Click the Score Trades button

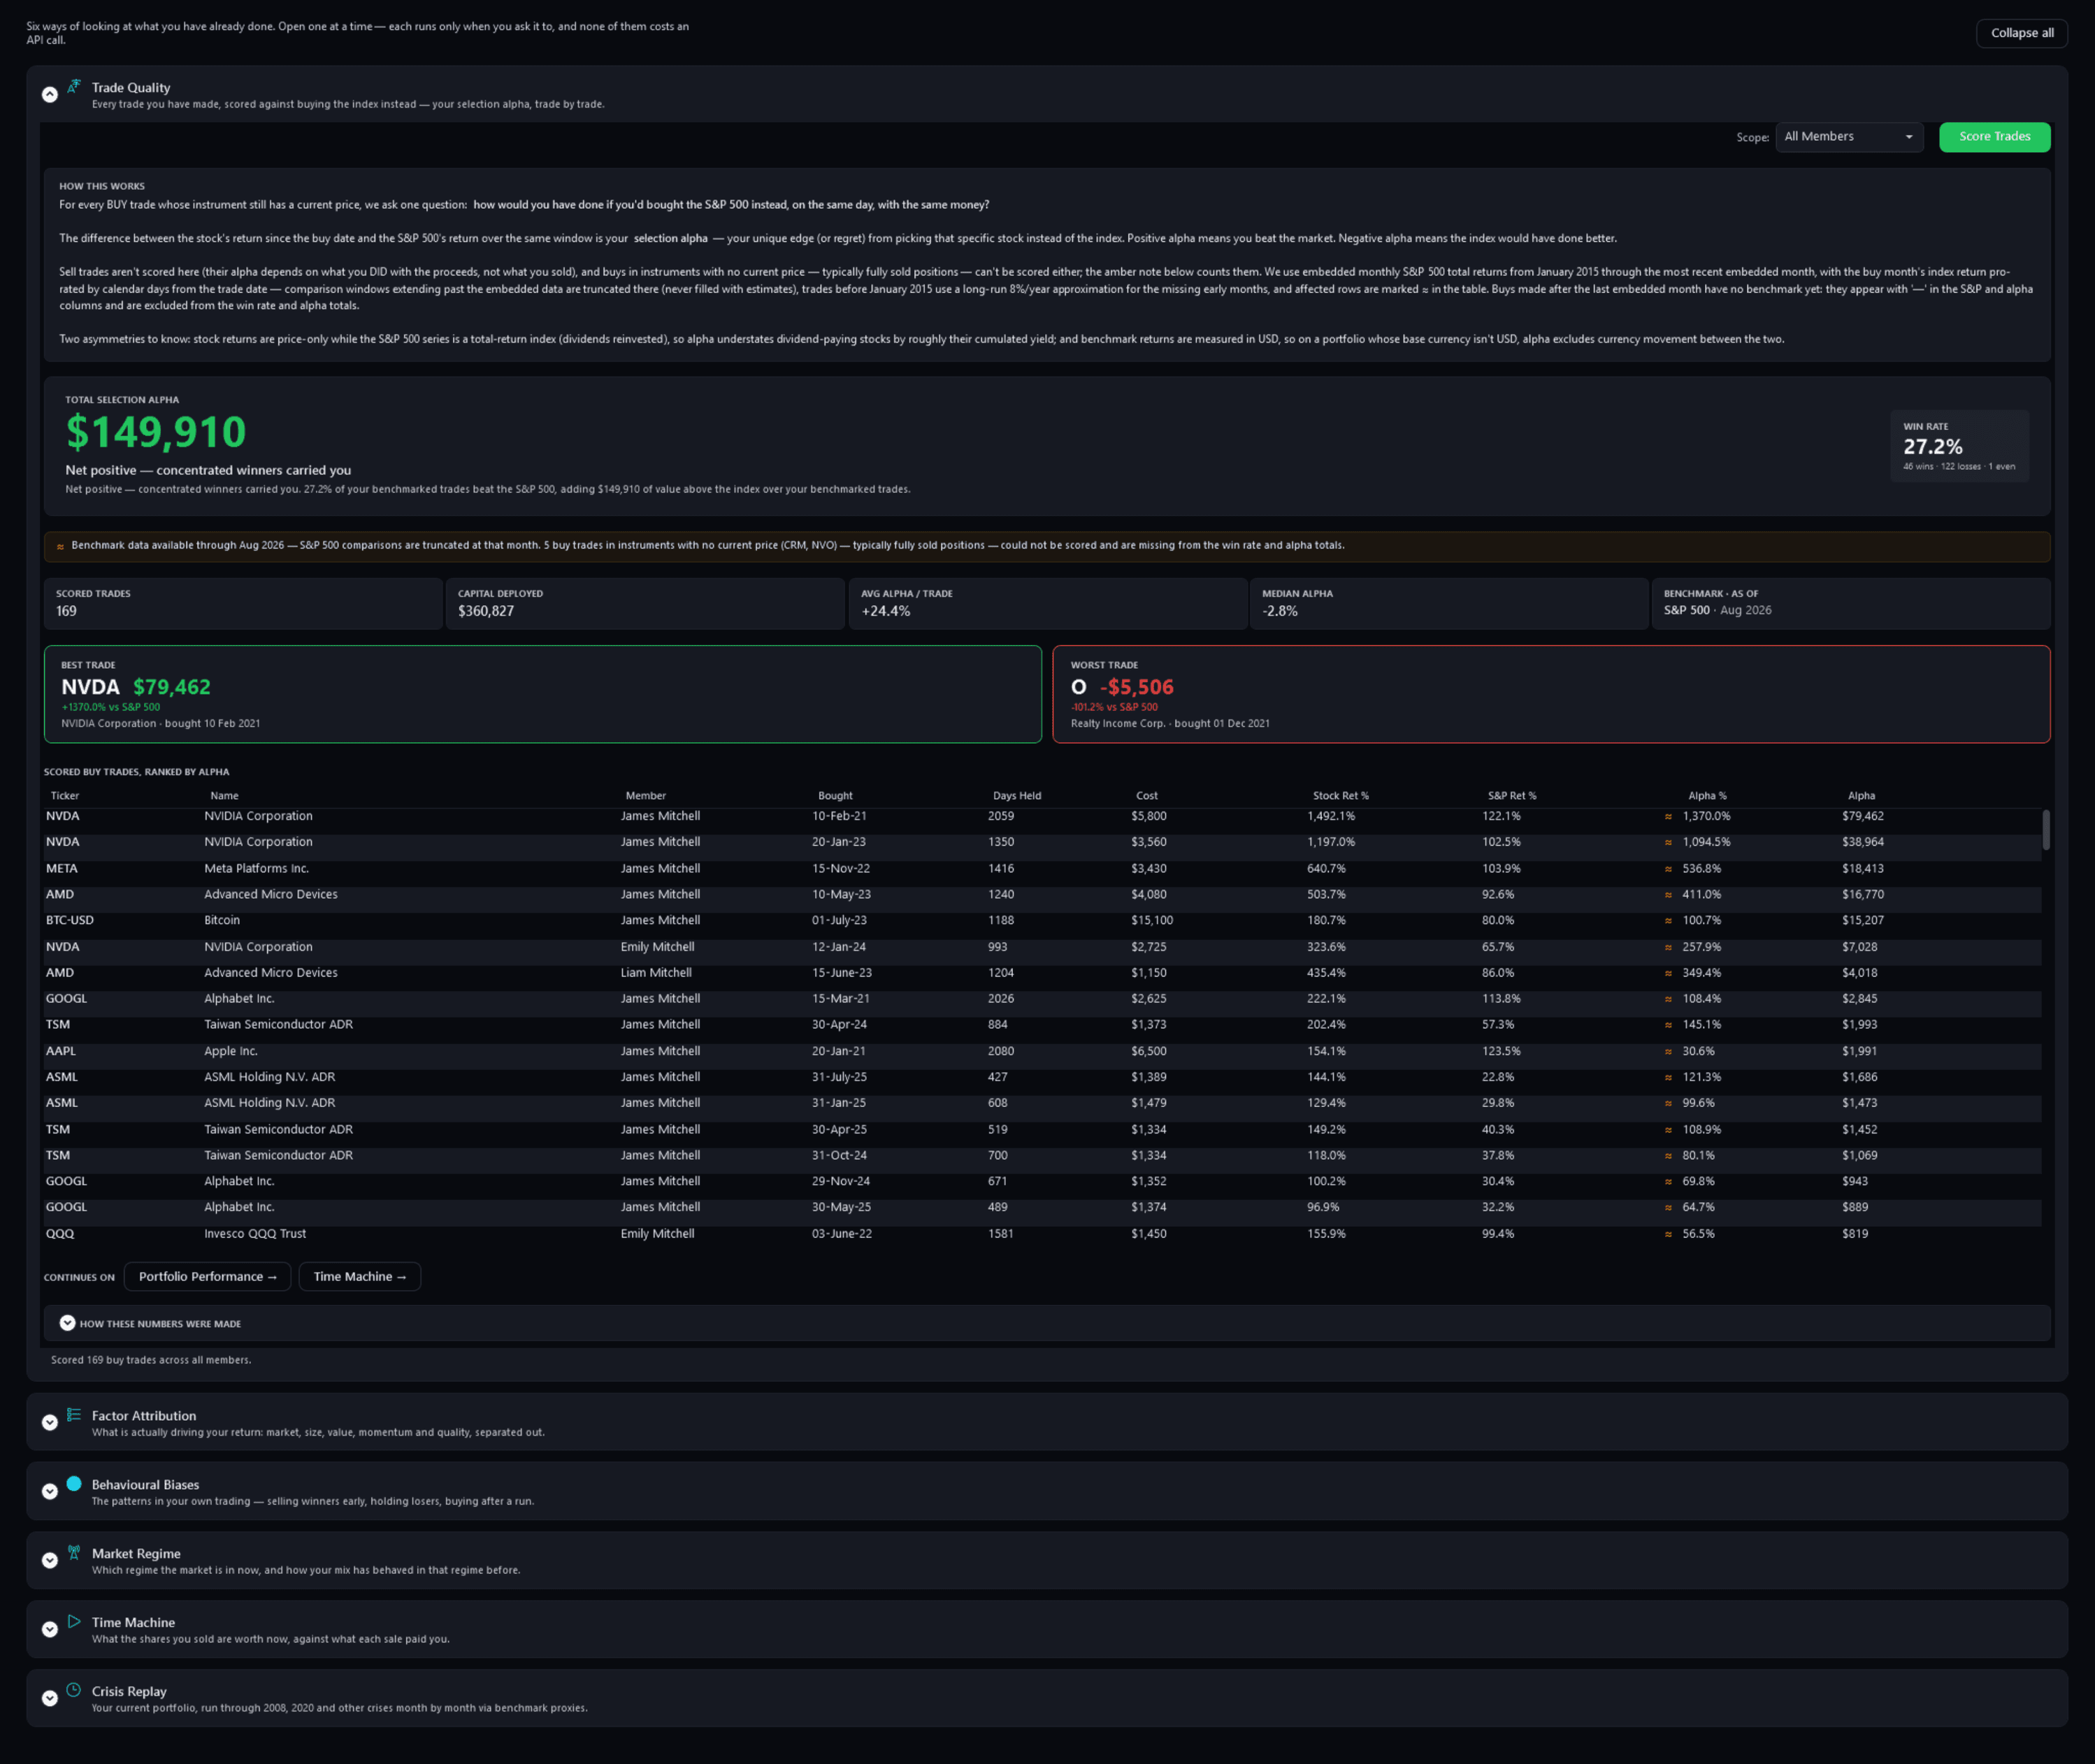click(1994, 137)
